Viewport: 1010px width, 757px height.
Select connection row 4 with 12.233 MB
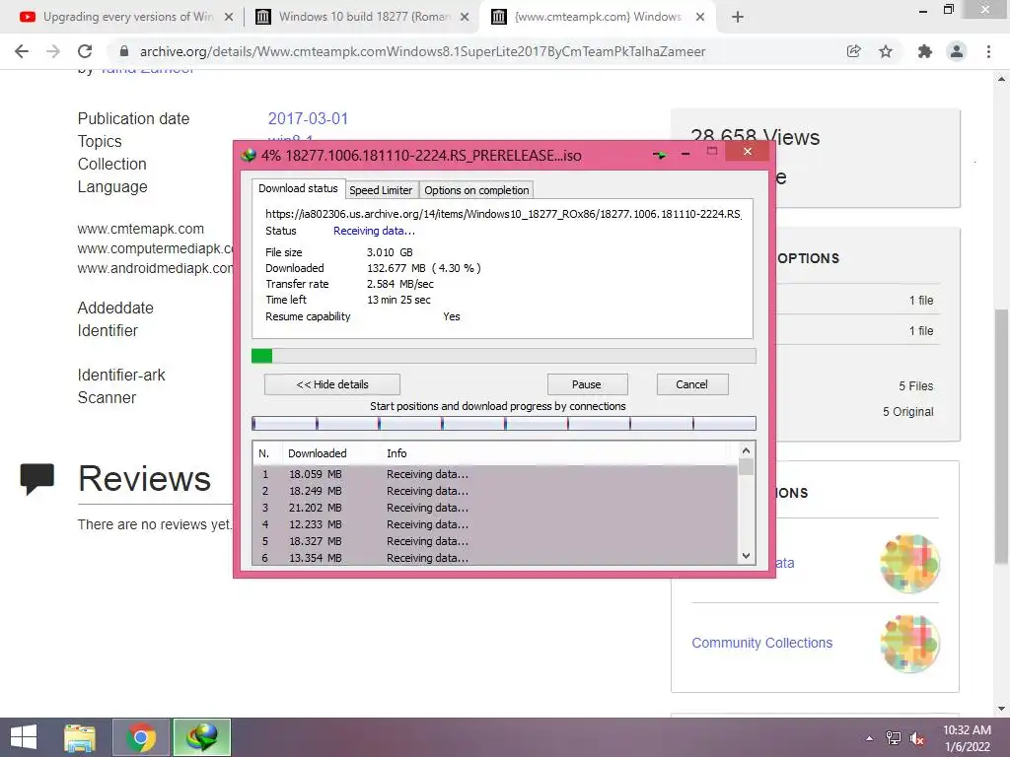[495, 524]
